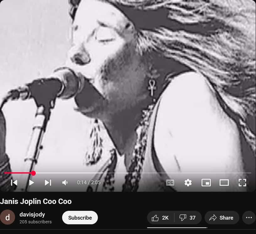Click the video frame to resume playback

point(128,85)
